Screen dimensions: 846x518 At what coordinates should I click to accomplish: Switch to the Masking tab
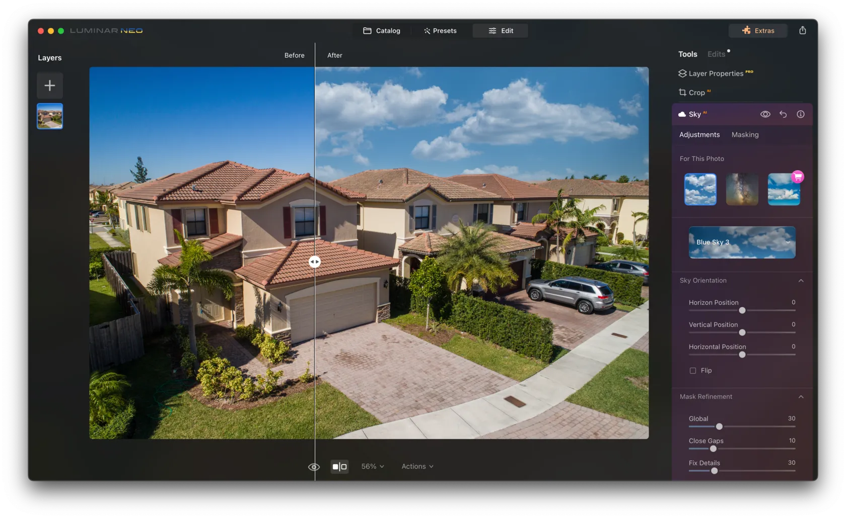pos(745,135)
